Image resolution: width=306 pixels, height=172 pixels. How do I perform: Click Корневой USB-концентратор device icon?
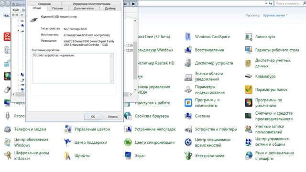(34, 20)
